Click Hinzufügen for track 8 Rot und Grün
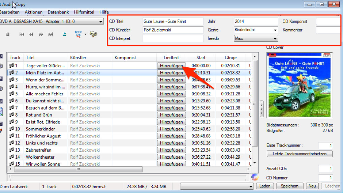 click(x=171, y=115)
